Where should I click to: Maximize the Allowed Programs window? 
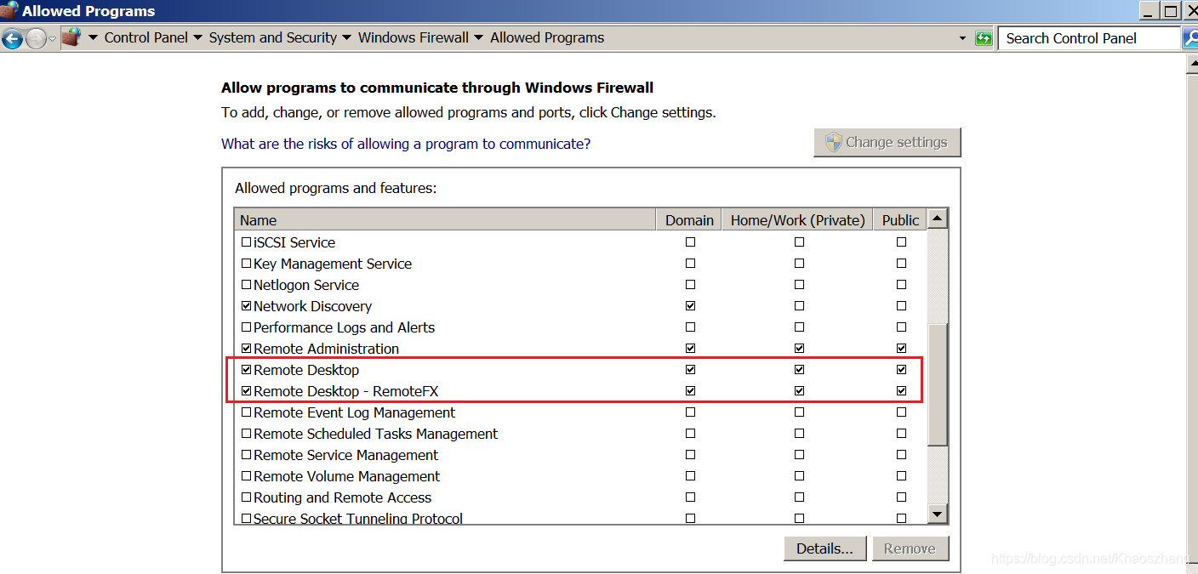tap(1171, 10)
